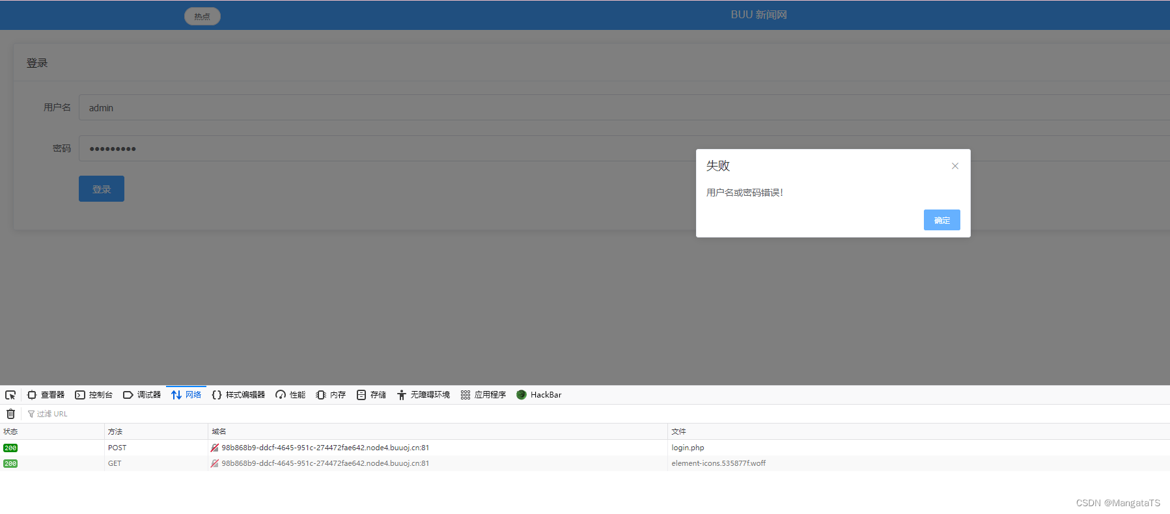
Task: Confirm the dialog with 确定 button
Action: [x=941, y=220]
